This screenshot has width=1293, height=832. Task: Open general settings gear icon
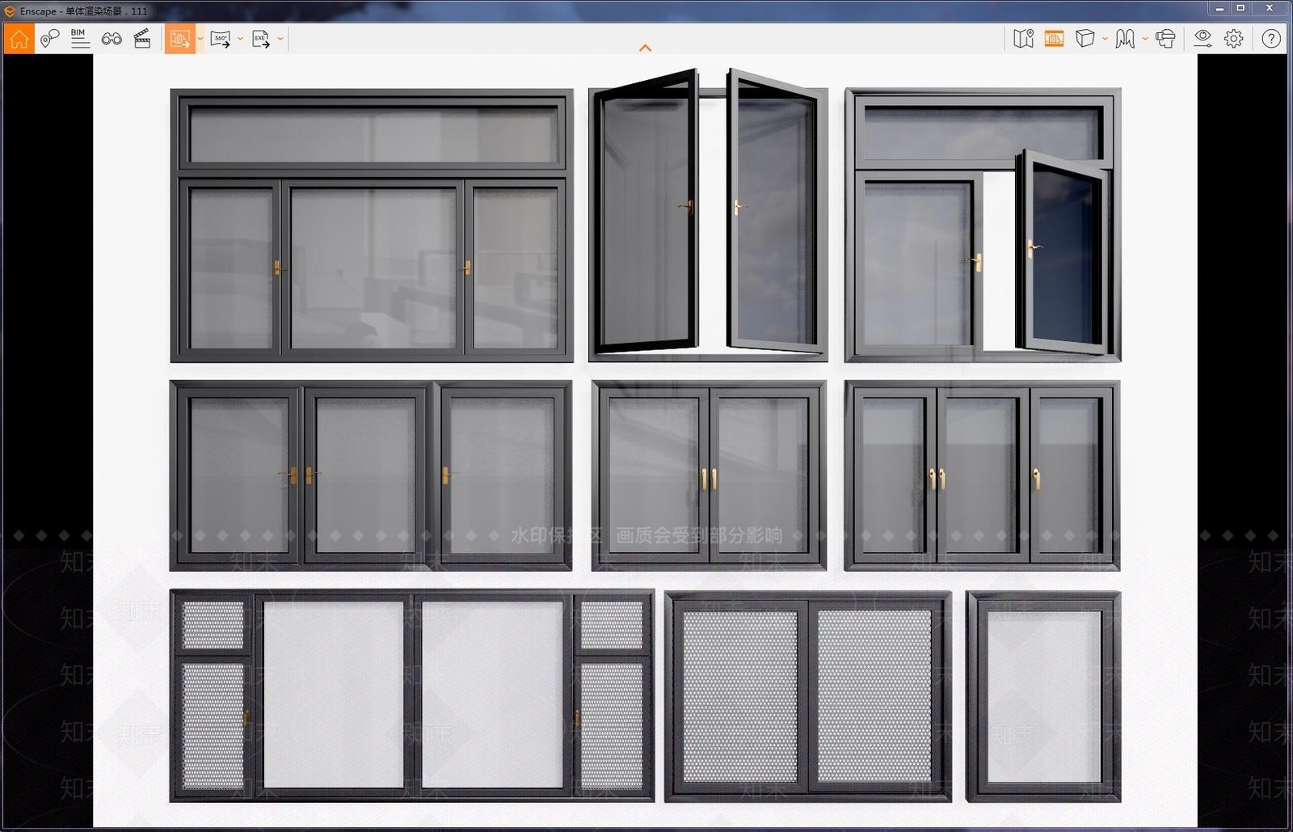[x=1233, y=39]
